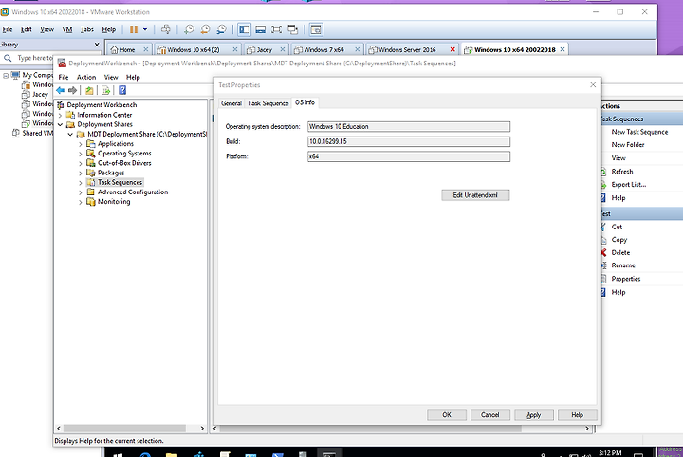Click the blue Help toolbar icon
The height and width of the screenshot is (457, 683).
tap(122, 90)
